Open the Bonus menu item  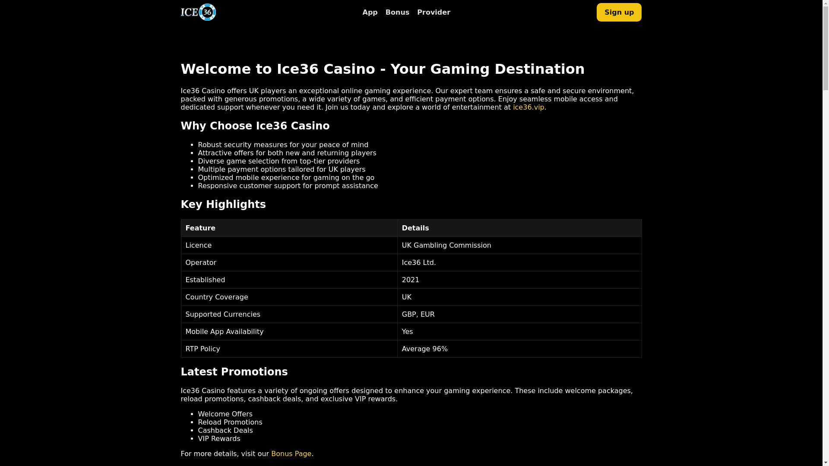[x=397, y=13]
